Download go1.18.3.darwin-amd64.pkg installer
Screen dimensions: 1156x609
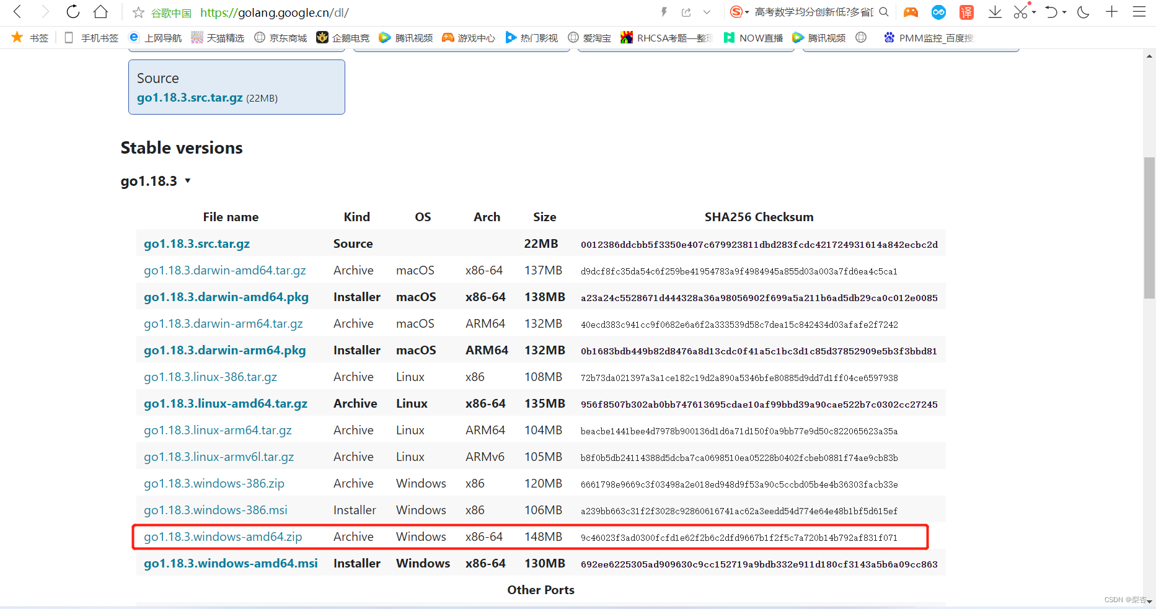pos(226,297)
